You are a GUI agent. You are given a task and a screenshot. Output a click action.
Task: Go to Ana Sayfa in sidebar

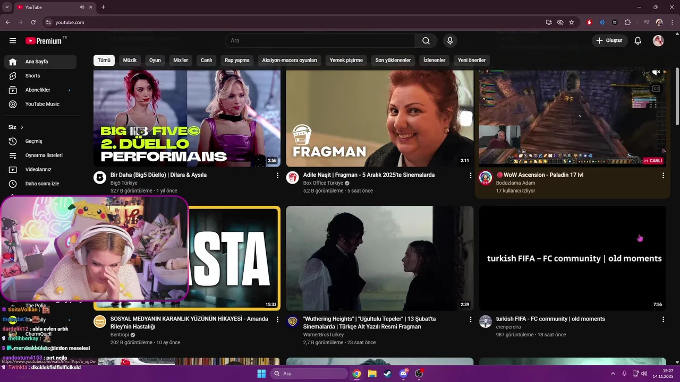tap(40, 62)
